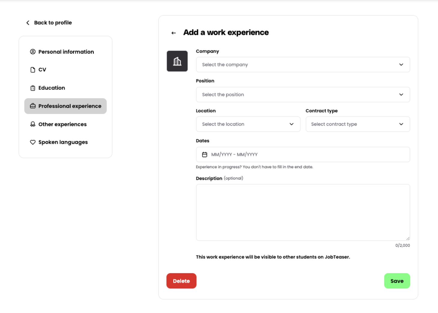Open the Select the company dropdown

click(x=303, y=65)
